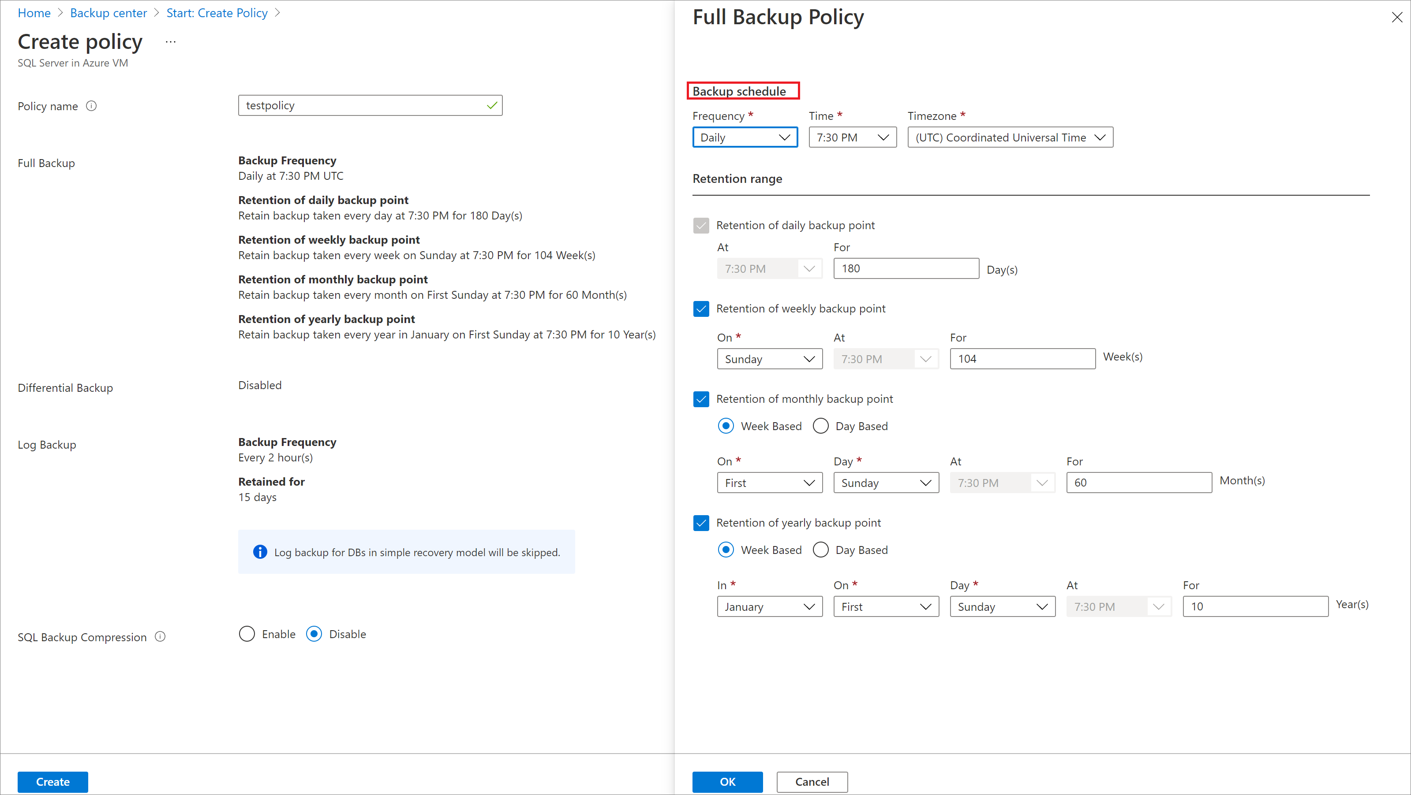Enable the SQL Backup Compression radio button

click(x=246, y=633)
